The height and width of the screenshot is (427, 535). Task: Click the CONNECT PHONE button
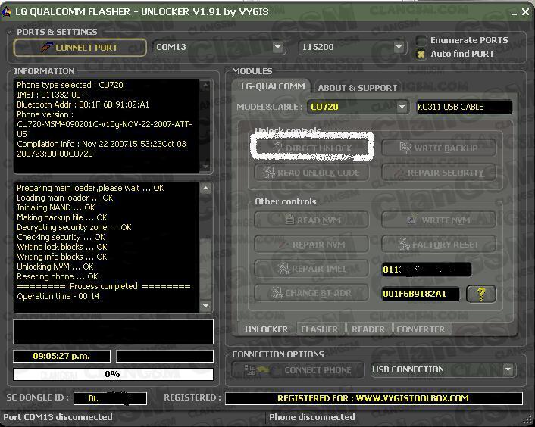299,370
